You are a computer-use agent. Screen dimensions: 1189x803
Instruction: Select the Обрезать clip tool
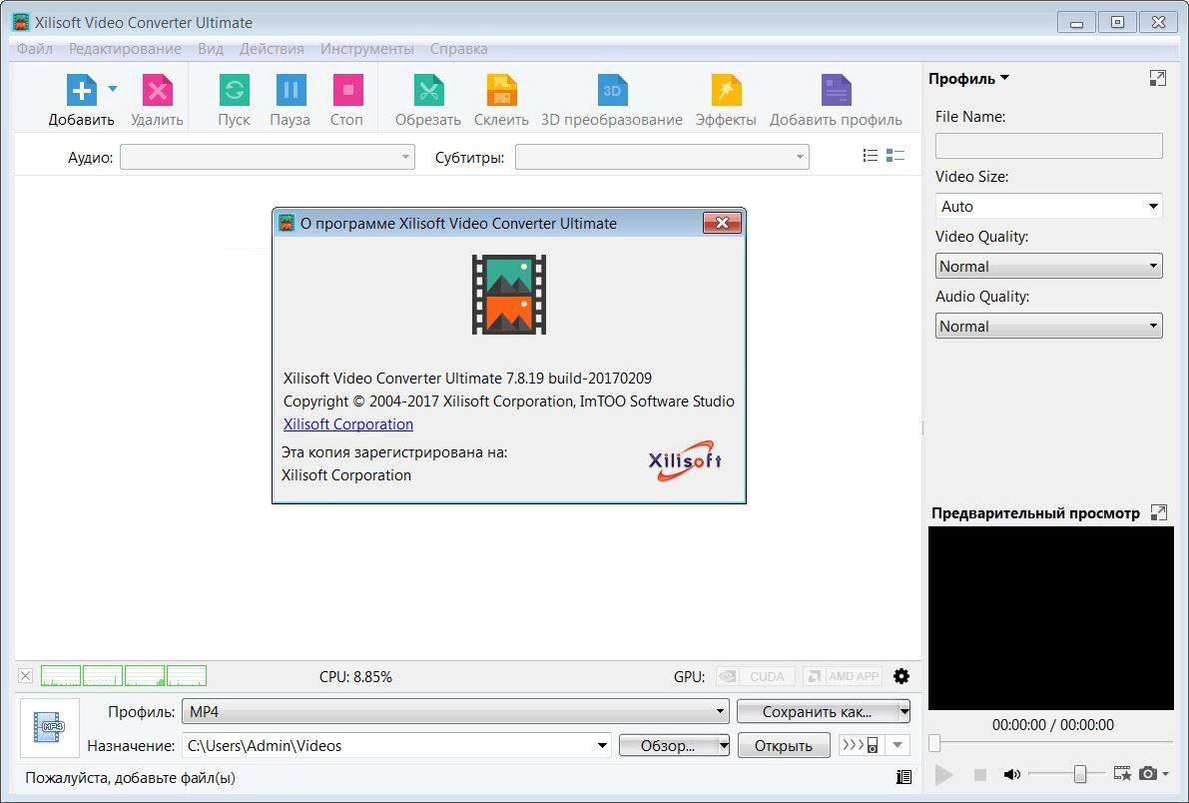coord(428,90)
